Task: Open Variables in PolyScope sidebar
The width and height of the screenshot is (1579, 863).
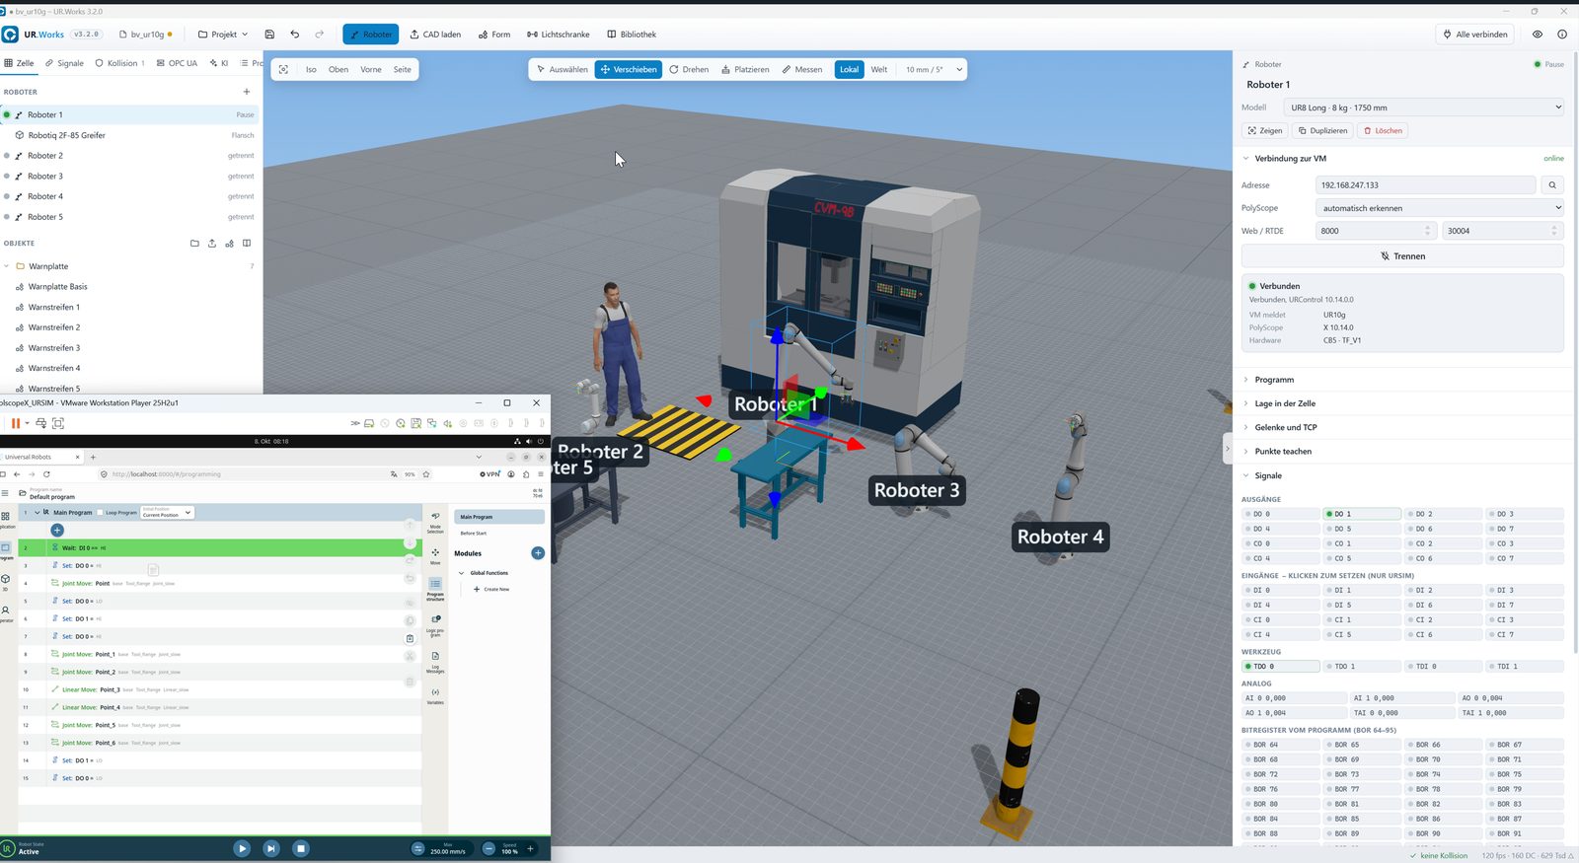Action: point(435,695)
